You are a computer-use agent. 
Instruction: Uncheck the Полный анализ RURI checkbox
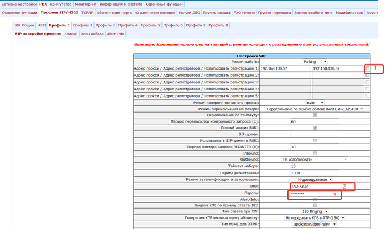[x=315, y=128]
